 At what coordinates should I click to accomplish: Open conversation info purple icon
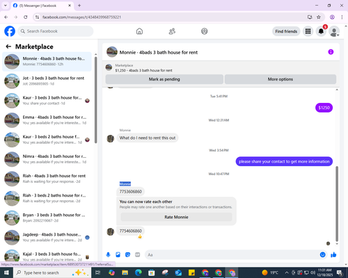pos(331,52)
